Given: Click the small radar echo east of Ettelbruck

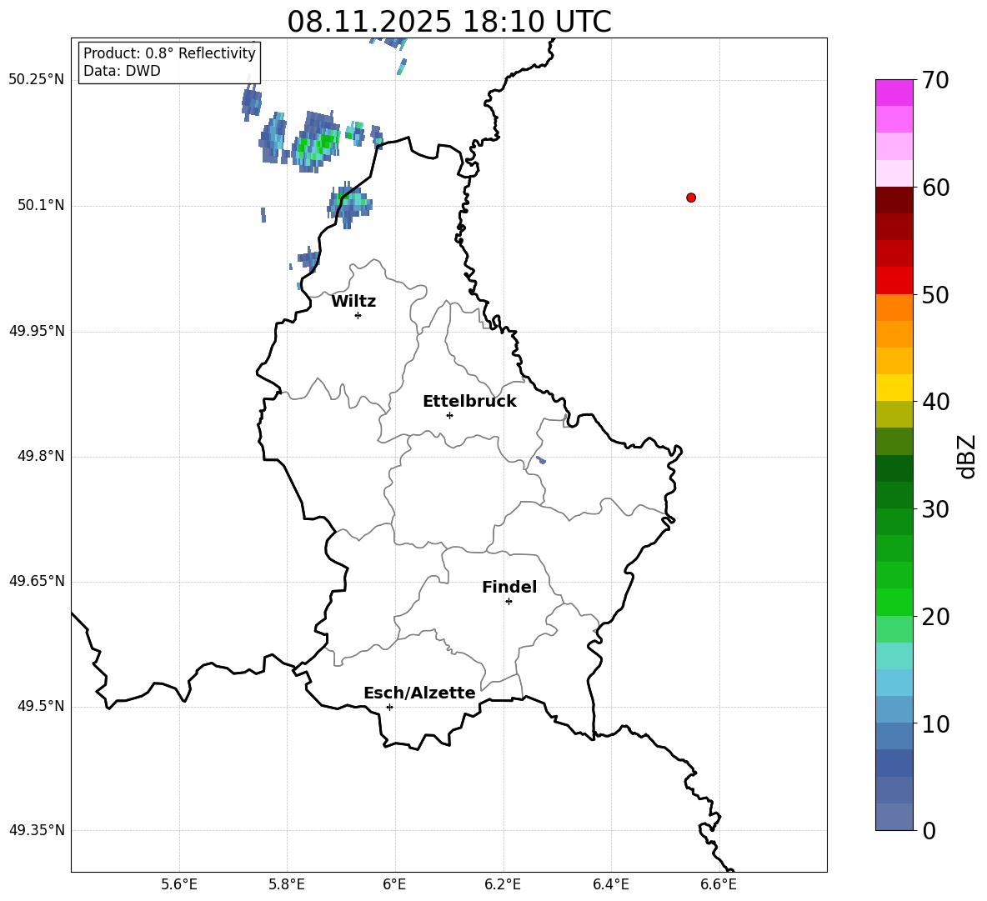Looking at the screenshot, I should pyautogui.click(x=541, y=460).
